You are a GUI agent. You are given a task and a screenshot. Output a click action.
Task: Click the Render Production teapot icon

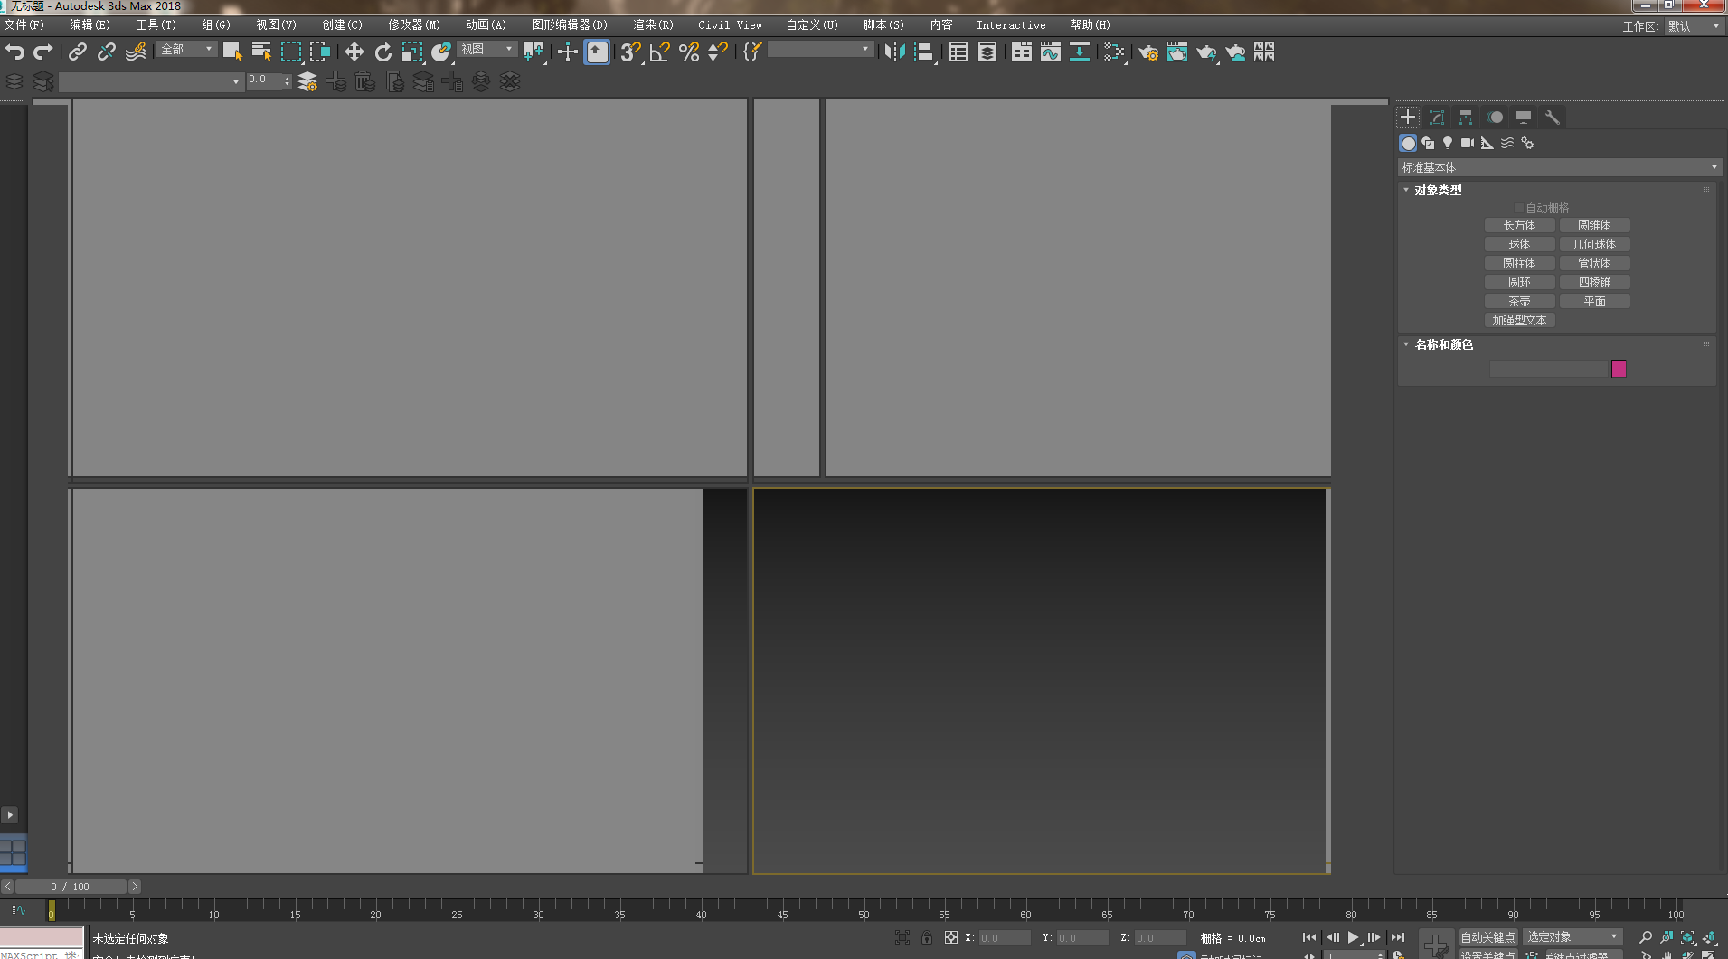click(x=1206, y=52)
